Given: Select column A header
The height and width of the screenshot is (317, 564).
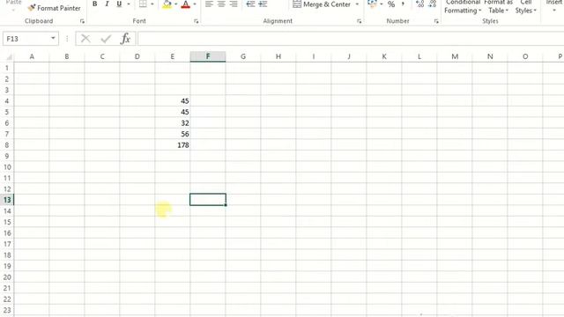Looking at the screenshot, I should coord(32,56).
